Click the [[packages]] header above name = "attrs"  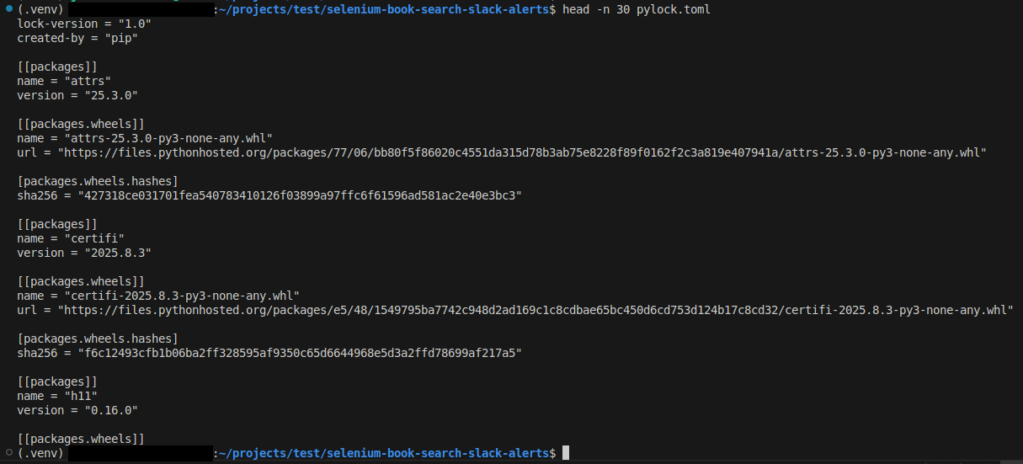[x=57, y=67]
